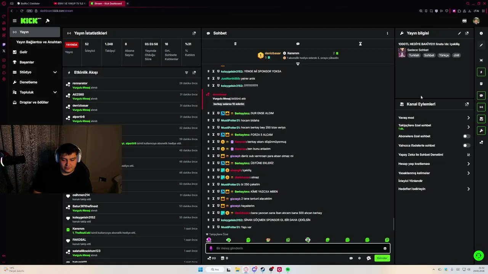The image size is (488, 274).
Task: Open Spotify from the taskbar
Action: pos(288,269)
